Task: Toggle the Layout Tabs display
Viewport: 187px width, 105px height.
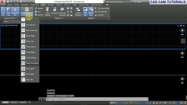Action: tap(91, 11)
